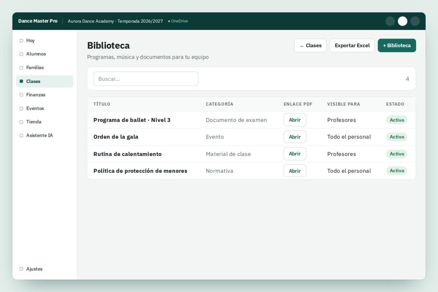Open Asistente IA

pos(44,136)
